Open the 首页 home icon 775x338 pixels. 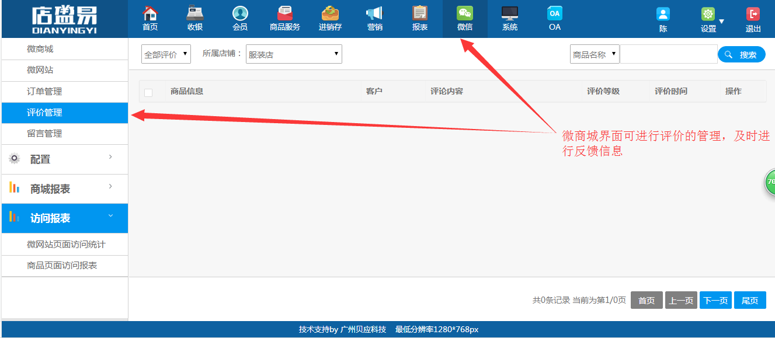point(150,14)
